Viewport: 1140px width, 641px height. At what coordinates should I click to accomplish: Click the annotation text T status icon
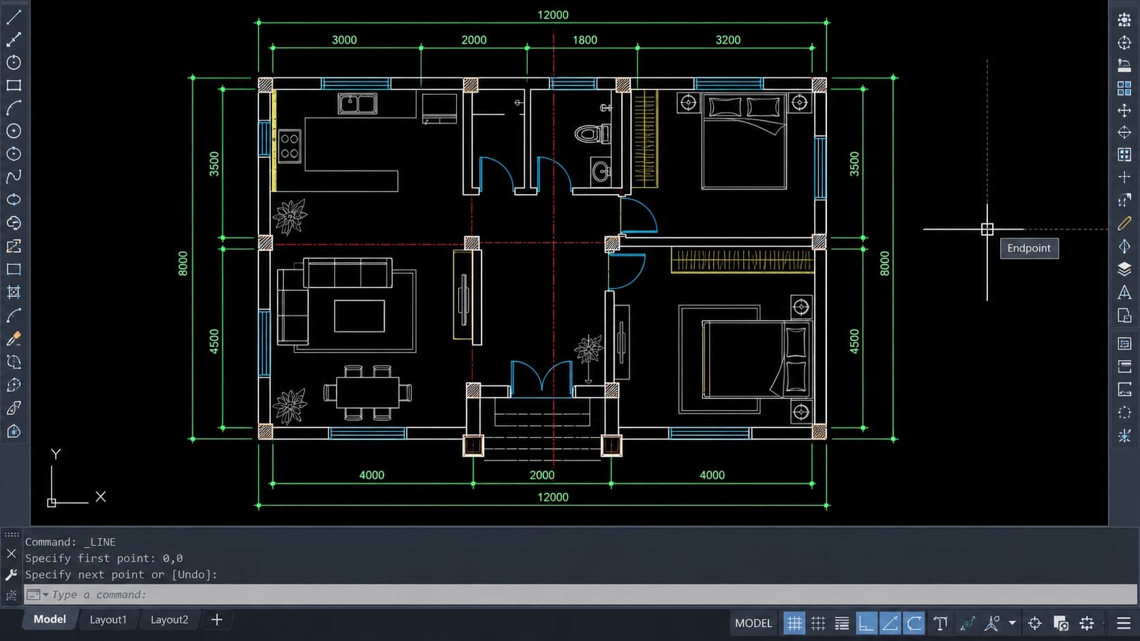941,623
